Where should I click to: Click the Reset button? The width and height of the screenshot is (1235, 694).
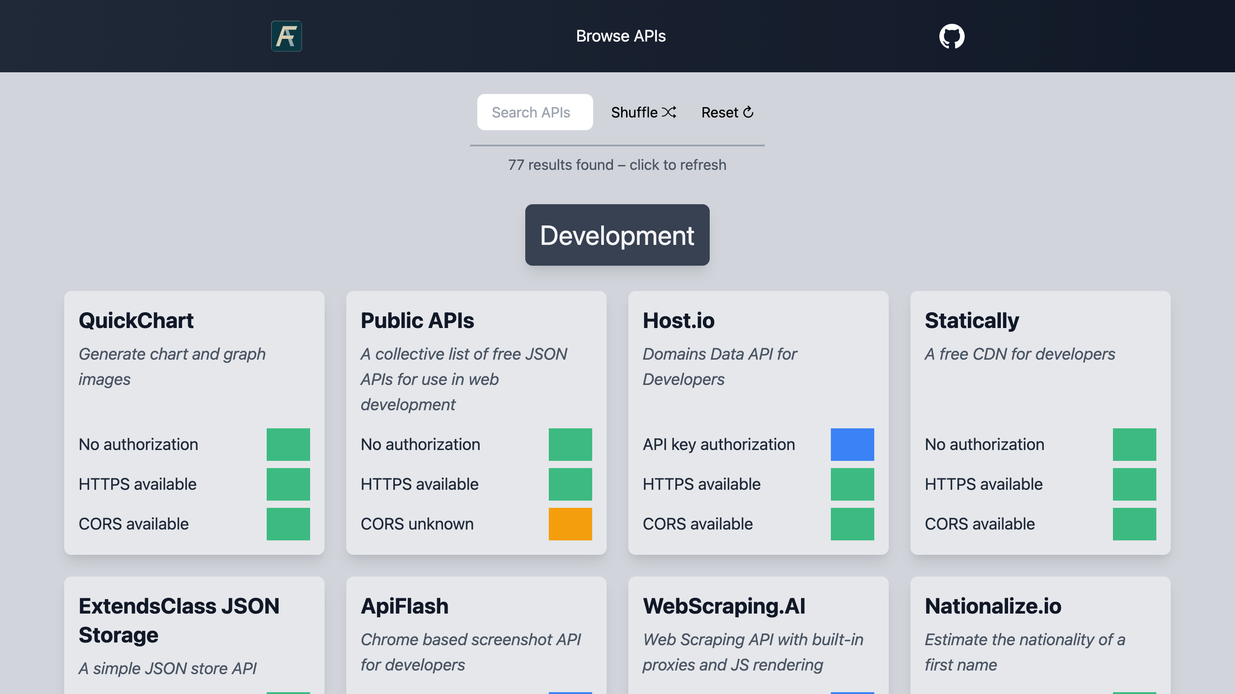click(727, 112)
